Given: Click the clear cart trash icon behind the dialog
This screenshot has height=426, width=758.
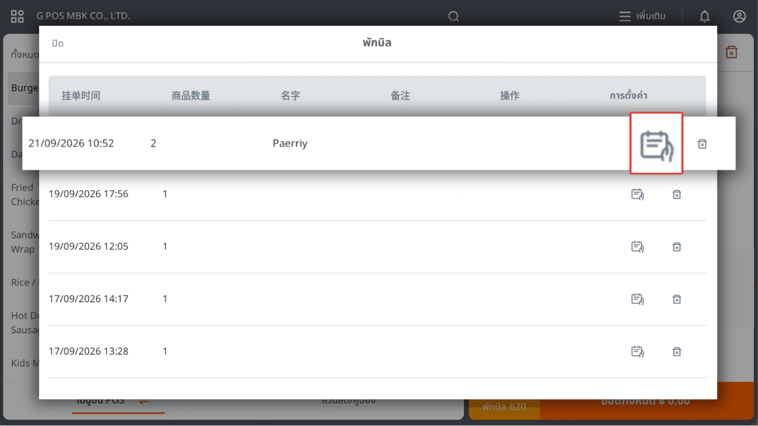Looking at the screenshot, I should (731, 52).
